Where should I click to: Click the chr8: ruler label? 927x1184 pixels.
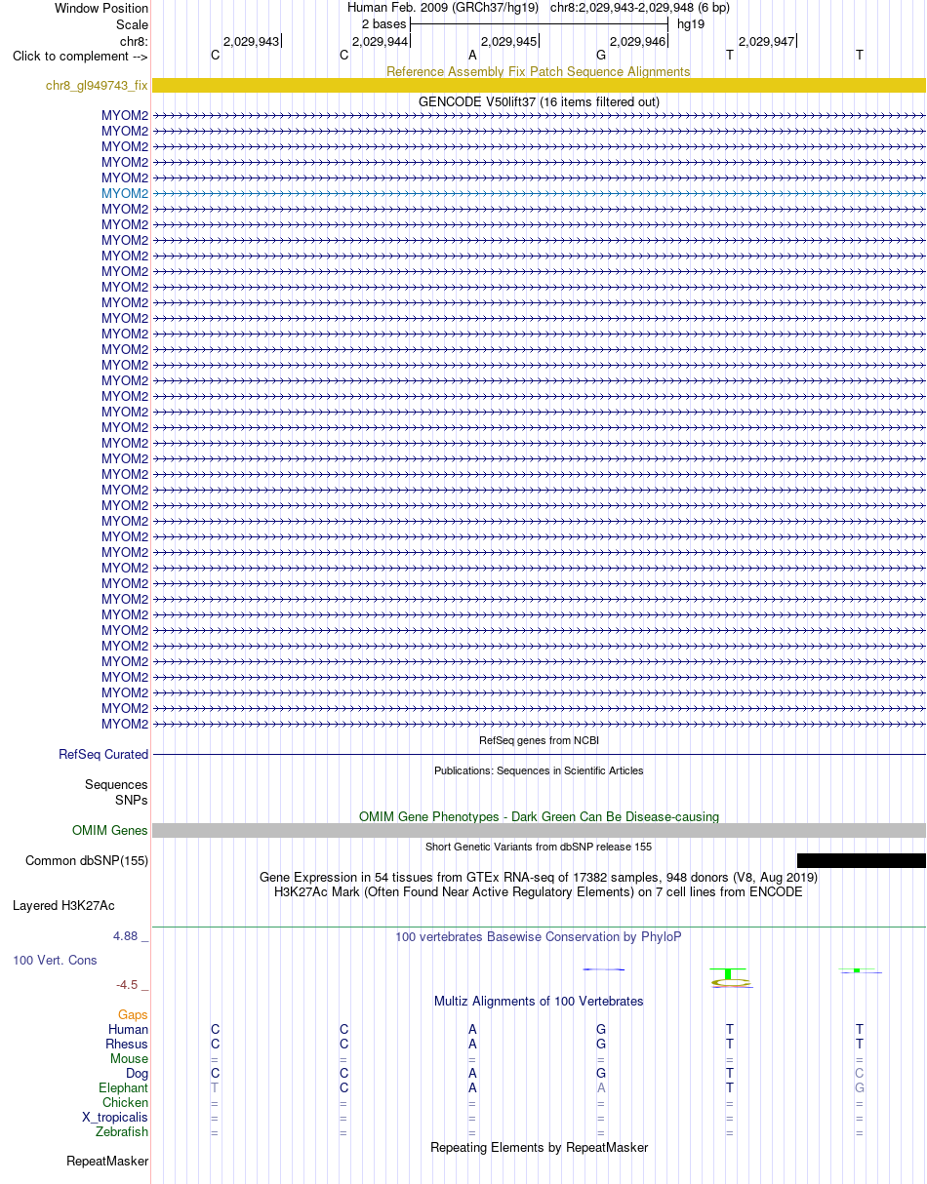[134, 41]
